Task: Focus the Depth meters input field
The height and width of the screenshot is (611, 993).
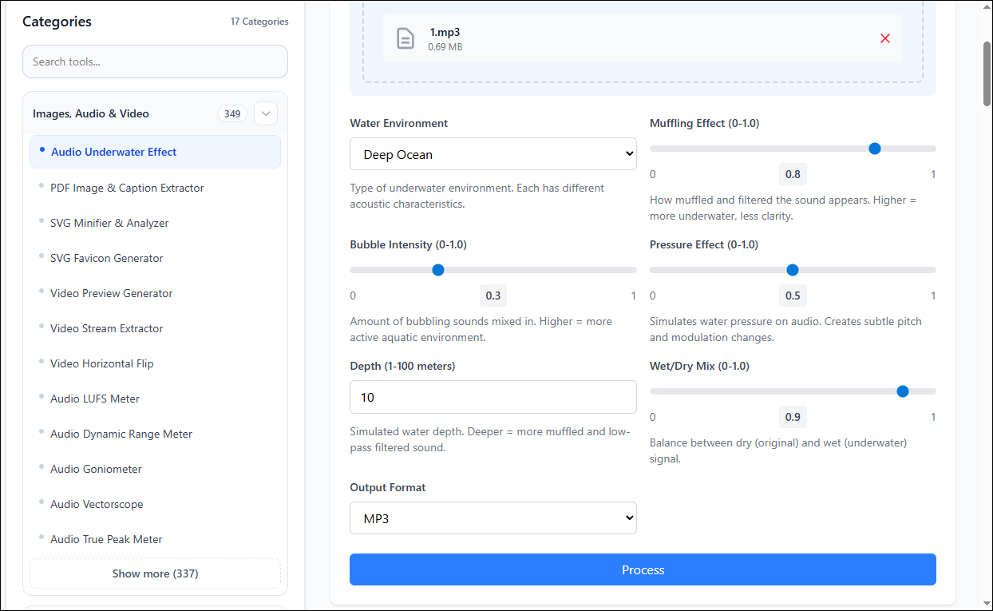Action: click(x=493, y=397)
